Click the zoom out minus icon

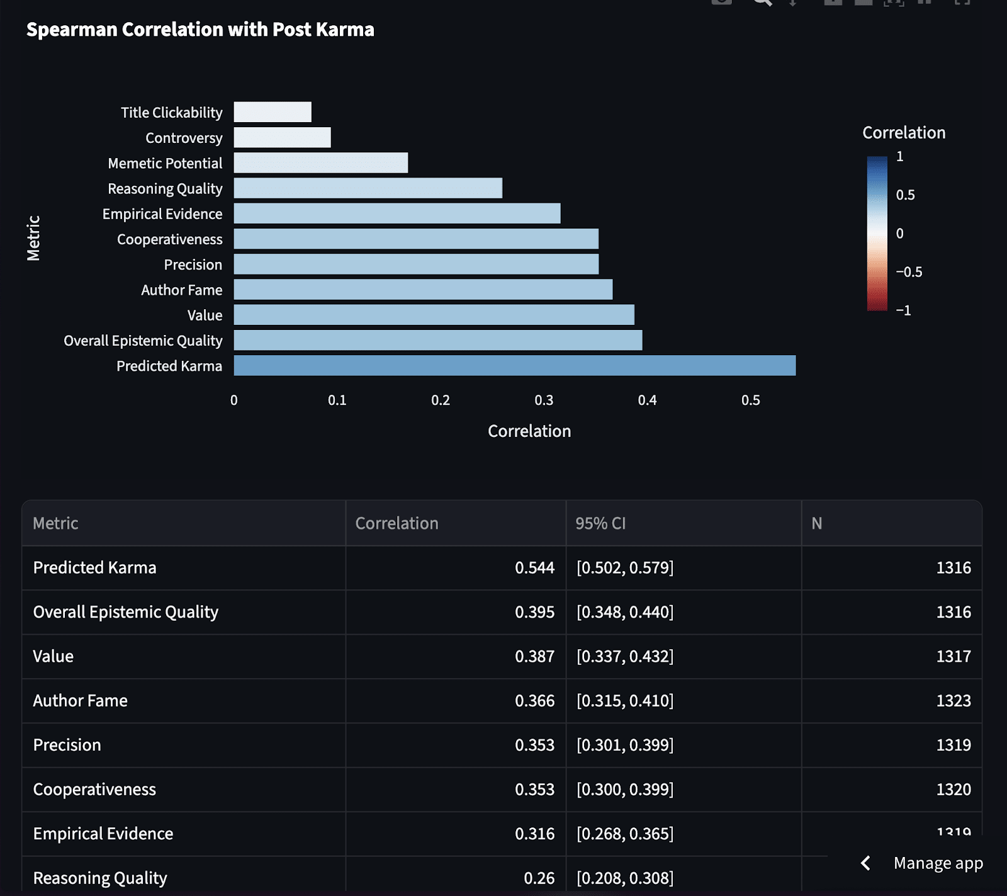point(863,2)
